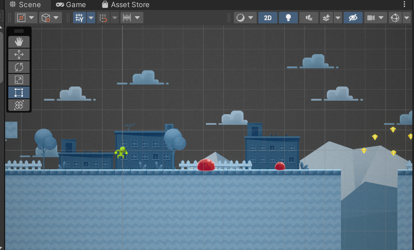Select the Move tool
Image resolution: width=414 pixels, height=250 pixels.
tap(19, 55)
